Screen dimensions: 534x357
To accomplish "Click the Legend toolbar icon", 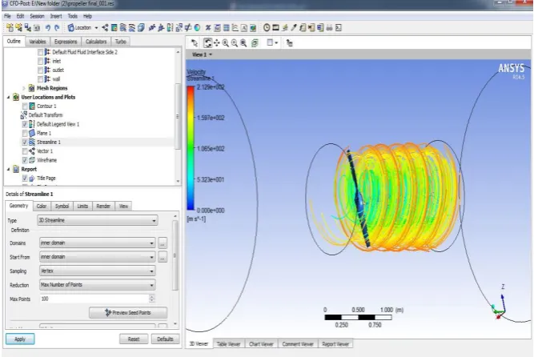I will point(170,27).
